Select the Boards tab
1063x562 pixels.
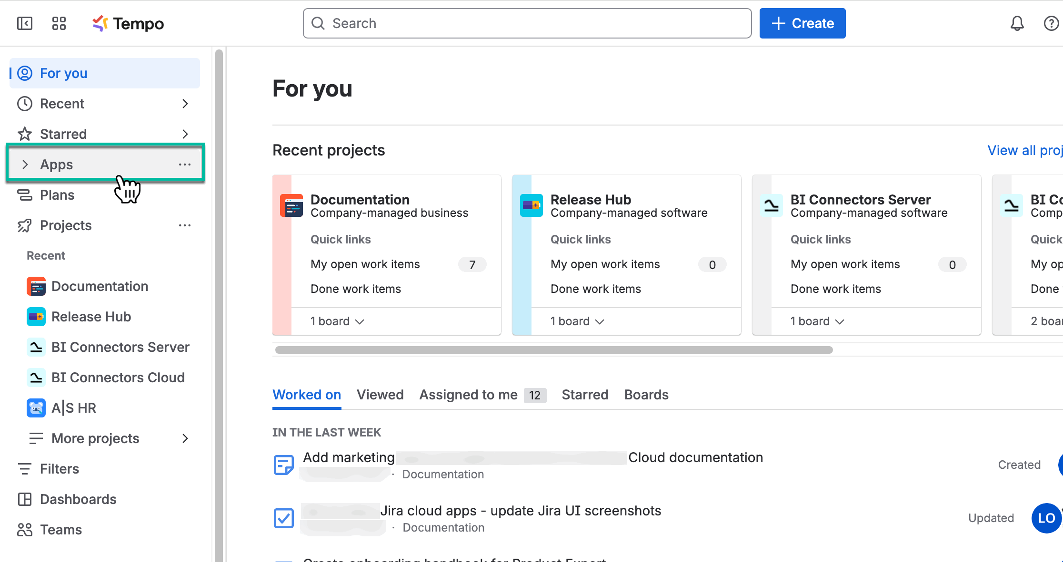pos(646,395)
